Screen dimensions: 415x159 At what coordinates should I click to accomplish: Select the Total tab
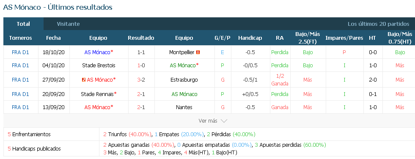[23, 24]
